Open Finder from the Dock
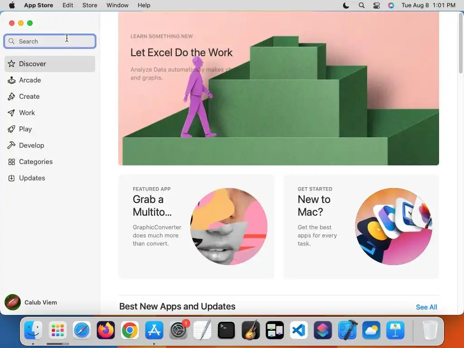Viewport: 464px width, 348px height. pyautogui.click(x=33, y=330)
